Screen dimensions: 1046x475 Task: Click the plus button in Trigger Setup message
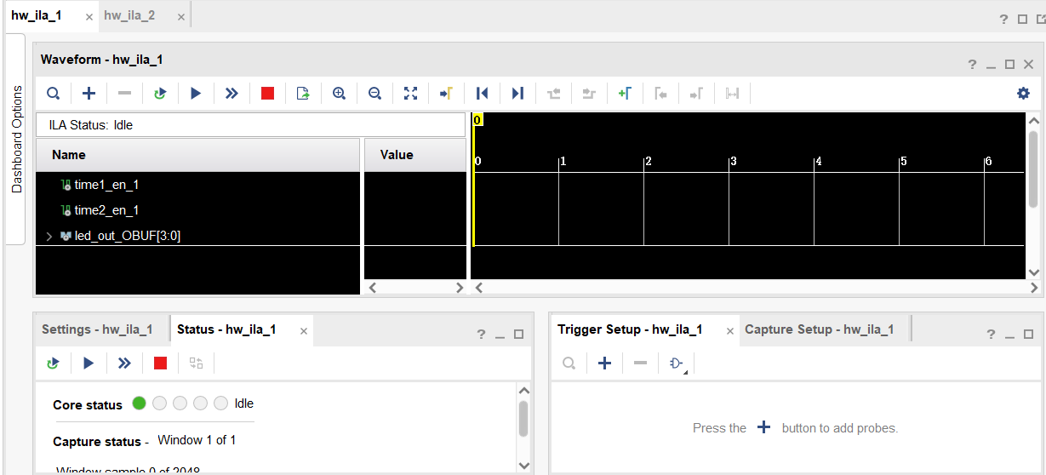coord(764,427)
